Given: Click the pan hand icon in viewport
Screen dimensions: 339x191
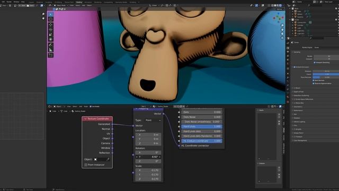Looking at the screenshot, I should tap(282, 30).
